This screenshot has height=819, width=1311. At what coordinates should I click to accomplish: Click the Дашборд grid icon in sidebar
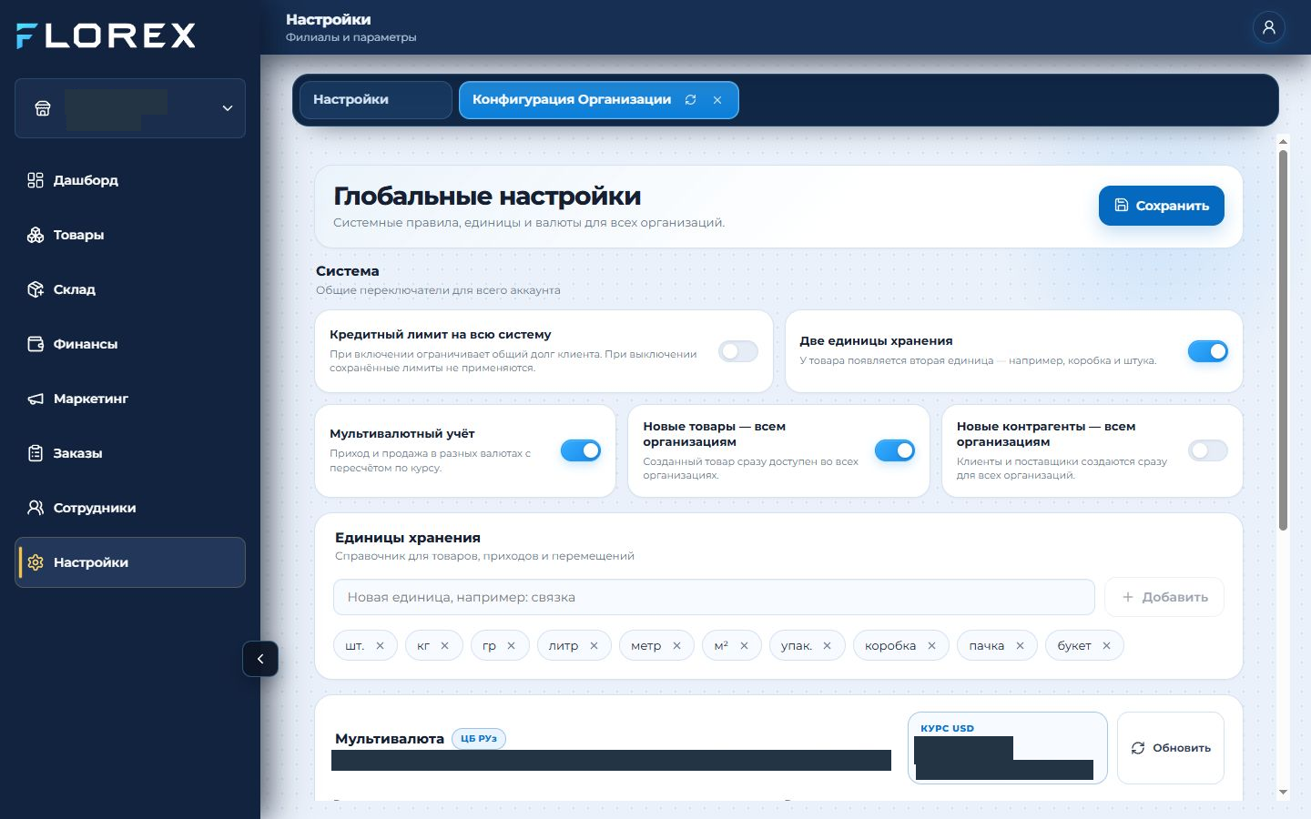pyautogui.click(x=36, y=180)
